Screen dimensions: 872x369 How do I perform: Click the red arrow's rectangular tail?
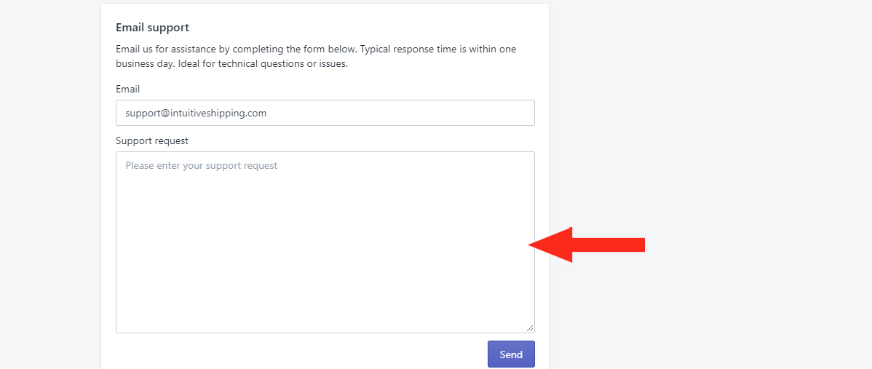point(609,245)
